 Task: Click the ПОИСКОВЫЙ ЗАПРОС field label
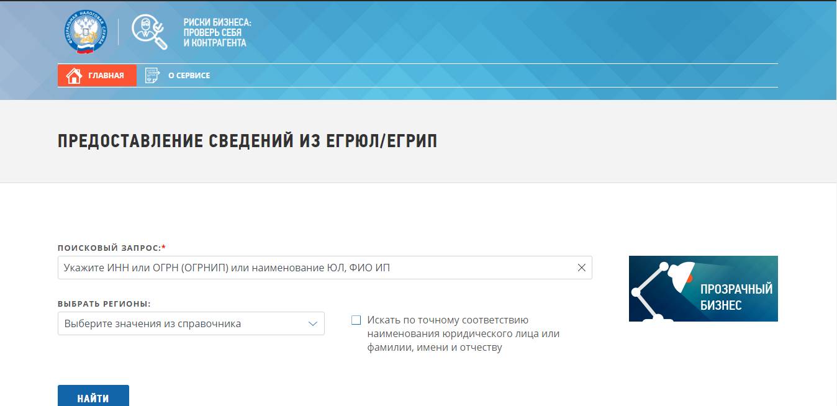pyautogui.click(x=112, y=248)
